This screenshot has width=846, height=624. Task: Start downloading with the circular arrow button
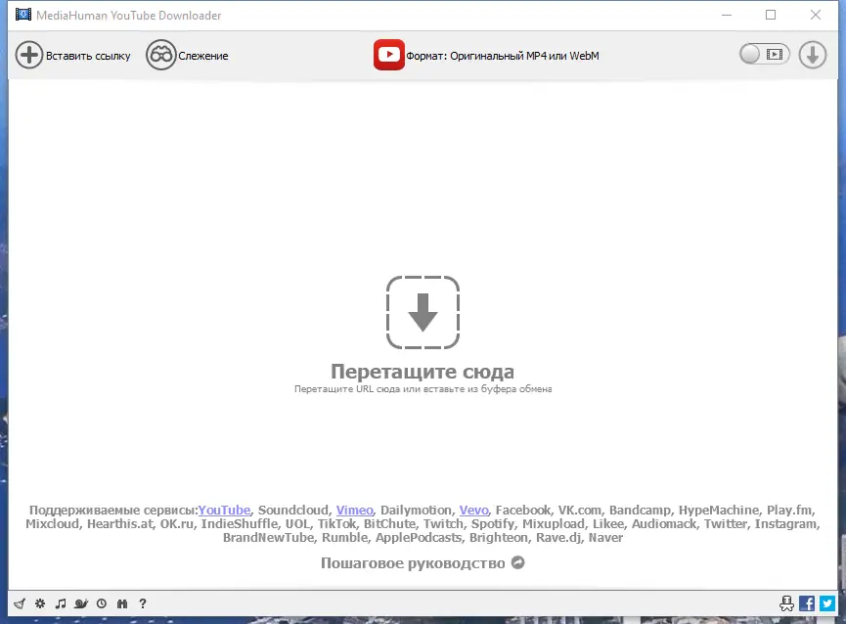coord(812,55)
